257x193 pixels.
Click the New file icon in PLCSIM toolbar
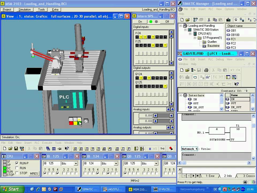[x=5, y=149]
